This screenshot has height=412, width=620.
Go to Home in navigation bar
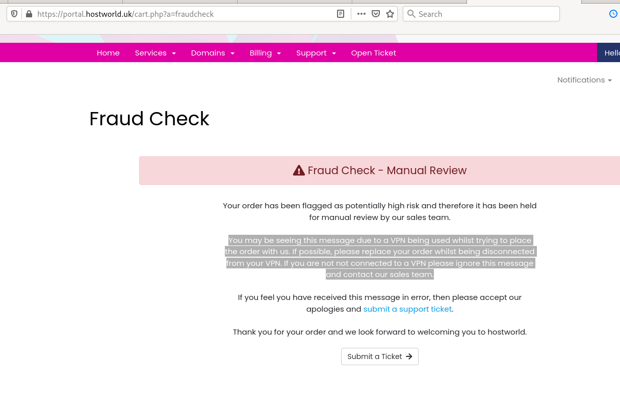tap(108, 53)
